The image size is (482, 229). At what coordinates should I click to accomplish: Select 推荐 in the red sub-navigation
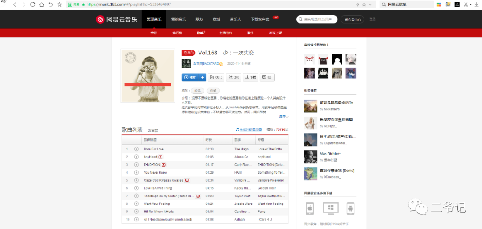[154, 33]
